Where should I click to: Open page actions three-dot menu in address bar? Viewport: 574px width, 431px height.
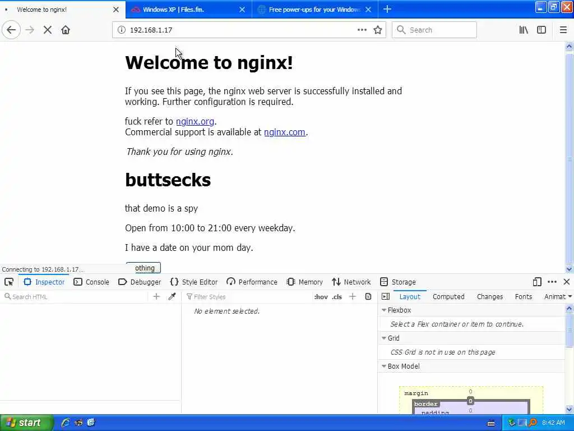click(362, 30)
